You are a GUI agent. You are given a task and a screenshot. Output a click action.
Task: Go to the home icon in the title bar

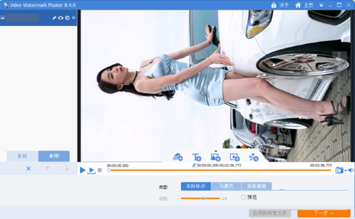pyautogui.click(x=298, y=5)
